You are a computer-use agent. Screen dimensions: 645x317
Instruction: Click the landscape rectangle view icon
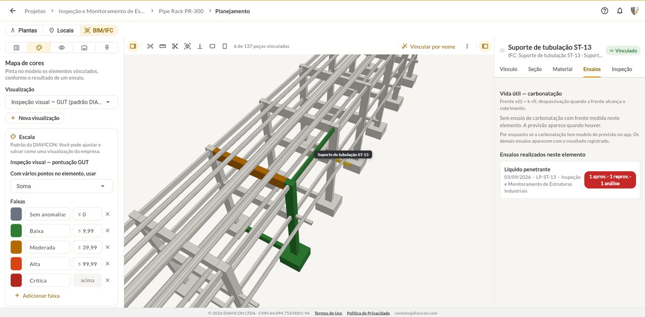[x=212, y=46]
